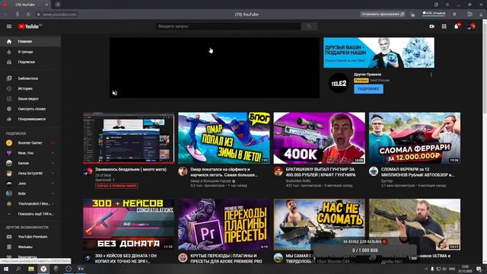The image size is (487, 274).
Task: Click channel avatar beside Братишкину title
Action: [278, 171]
